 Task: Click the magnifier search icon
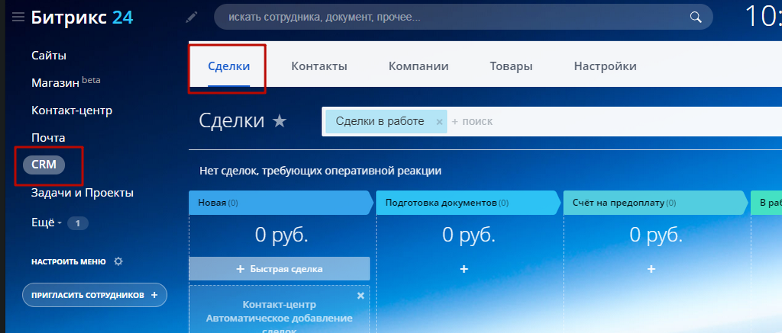[695, 18]
